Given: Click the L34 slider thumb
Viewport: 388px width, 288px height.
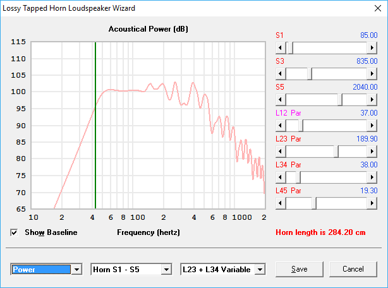Looking at the screenshot, I should [298, 177].
